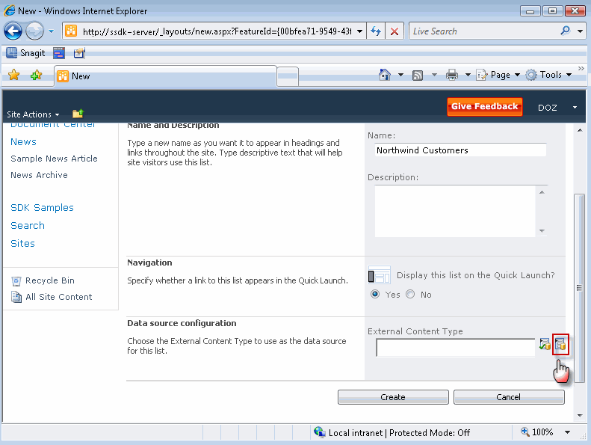Viewport: 591px width, 445px height.
Task: Click the RSS feeds icon
Action: click(x=418, y=75)
